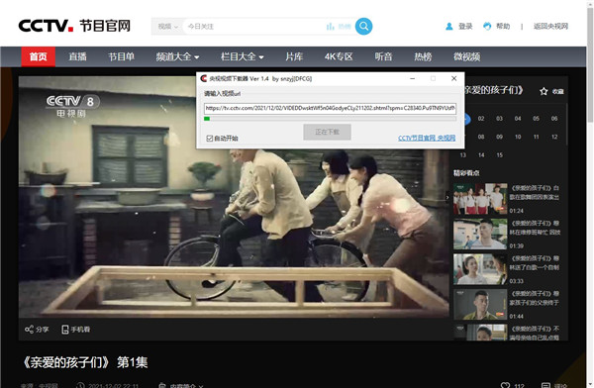Open the 01:44 highlight clip thumbnail
This screenshot has height=388, width=594.
click(480, 304)
